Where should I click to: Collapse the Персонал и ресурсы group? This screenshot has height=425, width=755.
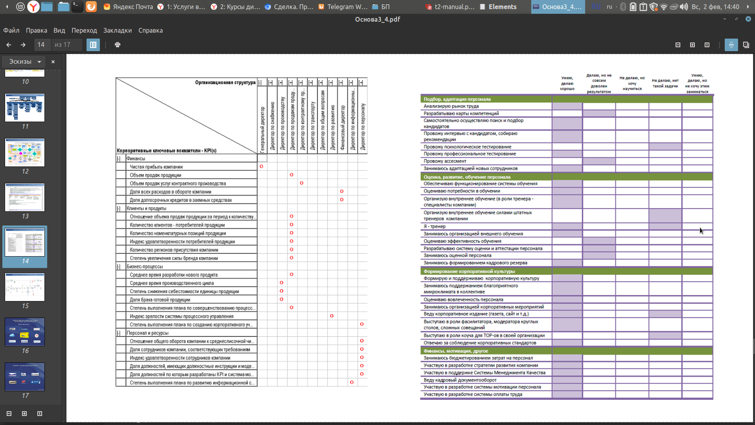point(118,333)
